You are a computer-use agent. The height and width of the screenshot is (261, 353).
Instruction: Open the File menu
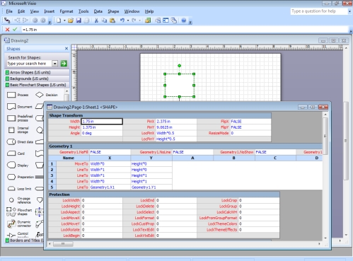(x=9, y=11)
